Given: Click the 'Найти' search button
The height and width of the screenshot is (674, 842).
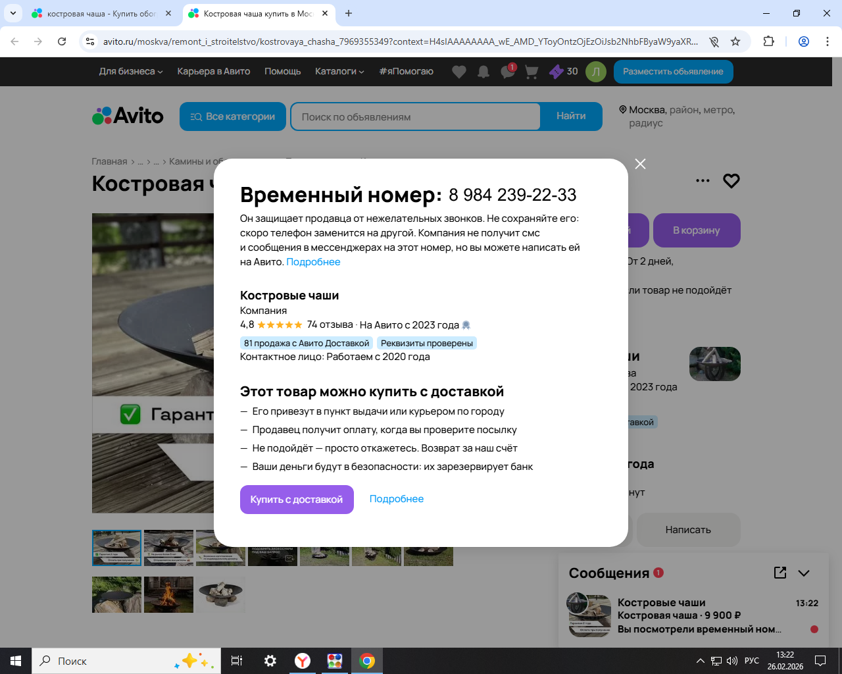Looking at the screenshot, I should [571, 117].
